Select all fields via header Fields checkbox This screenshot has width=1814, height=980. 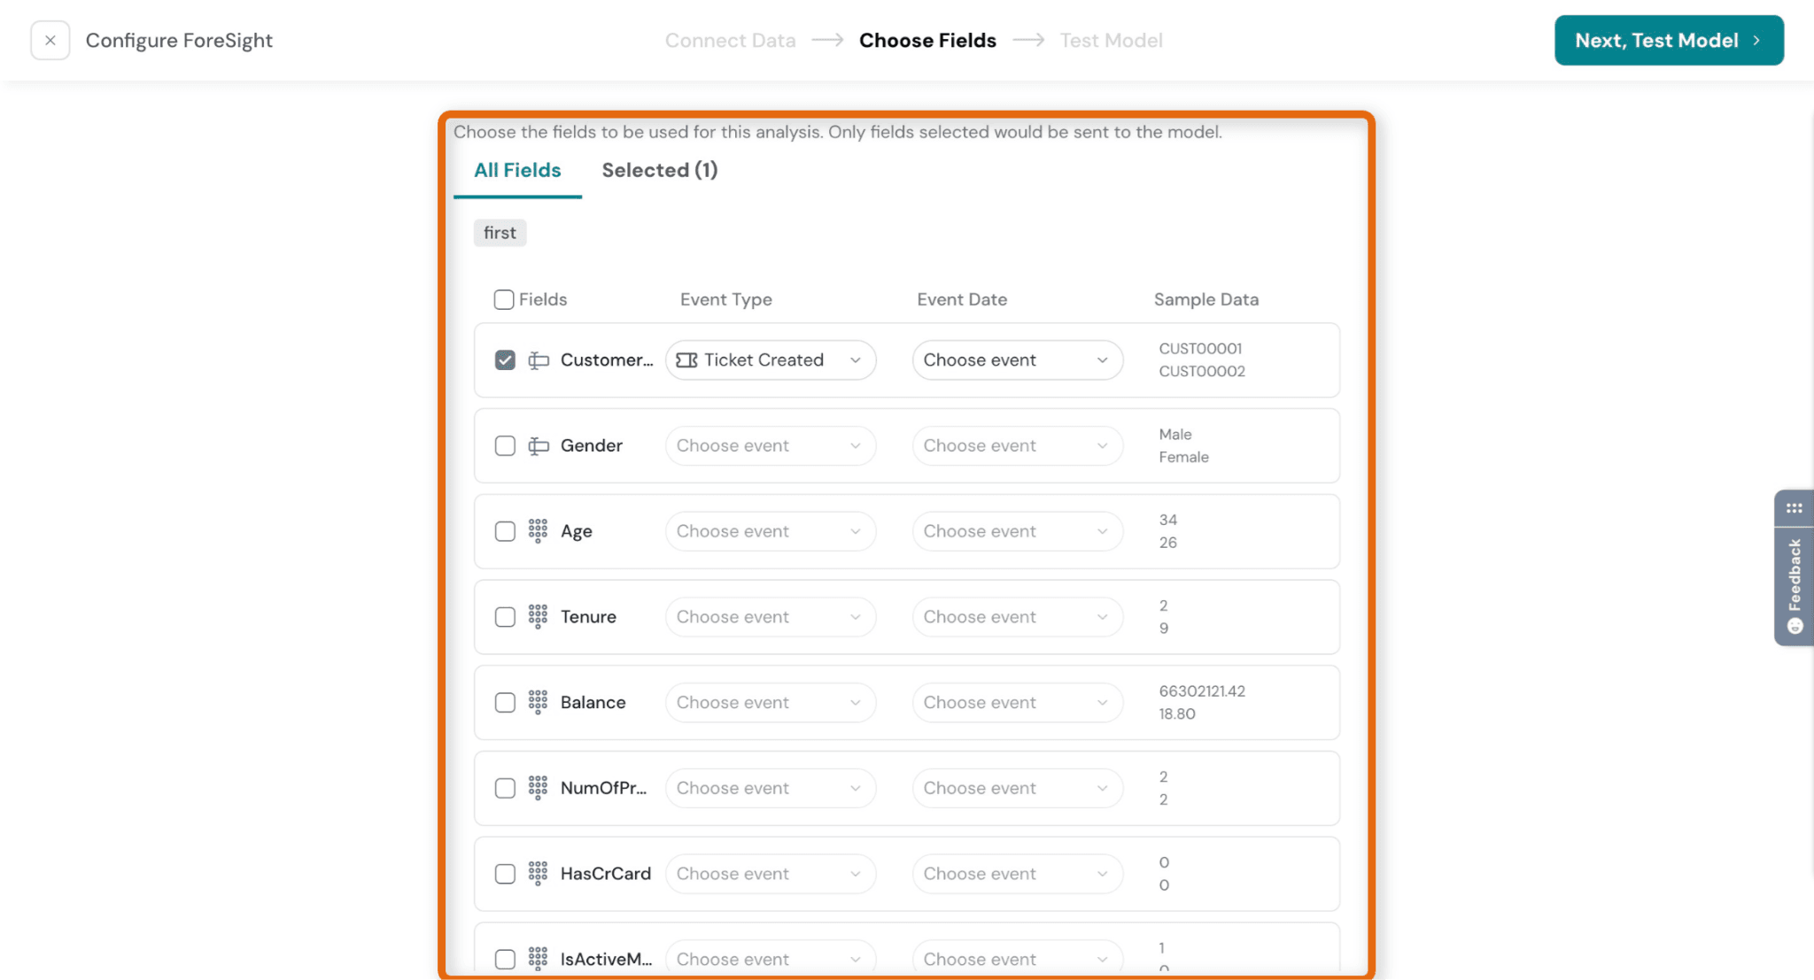pyautogui.click(x=504, y=299)
